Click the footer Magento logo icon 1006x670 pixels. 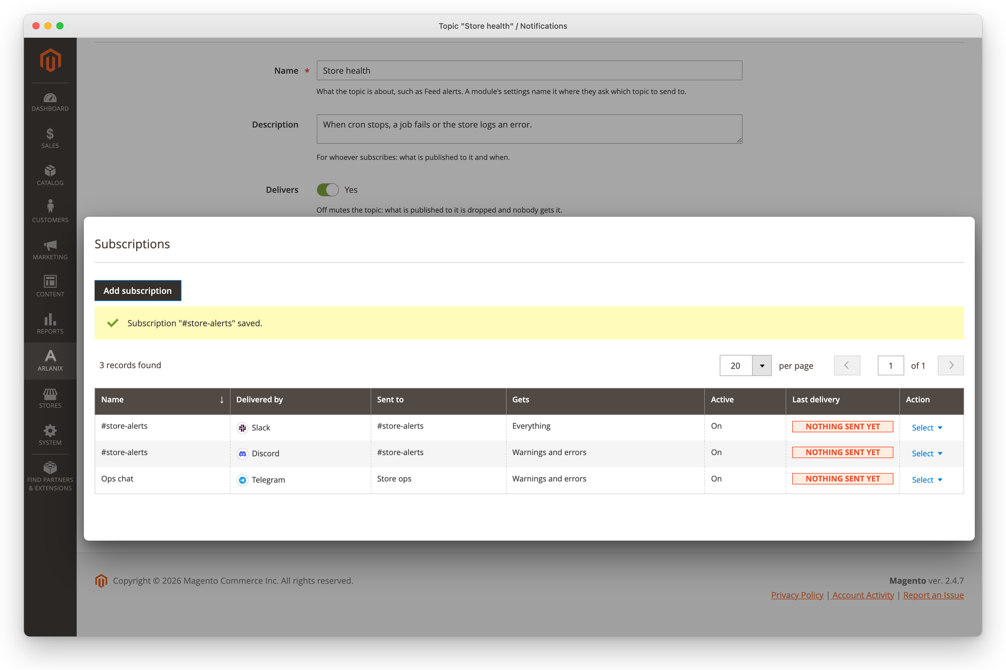coord(101,581)
